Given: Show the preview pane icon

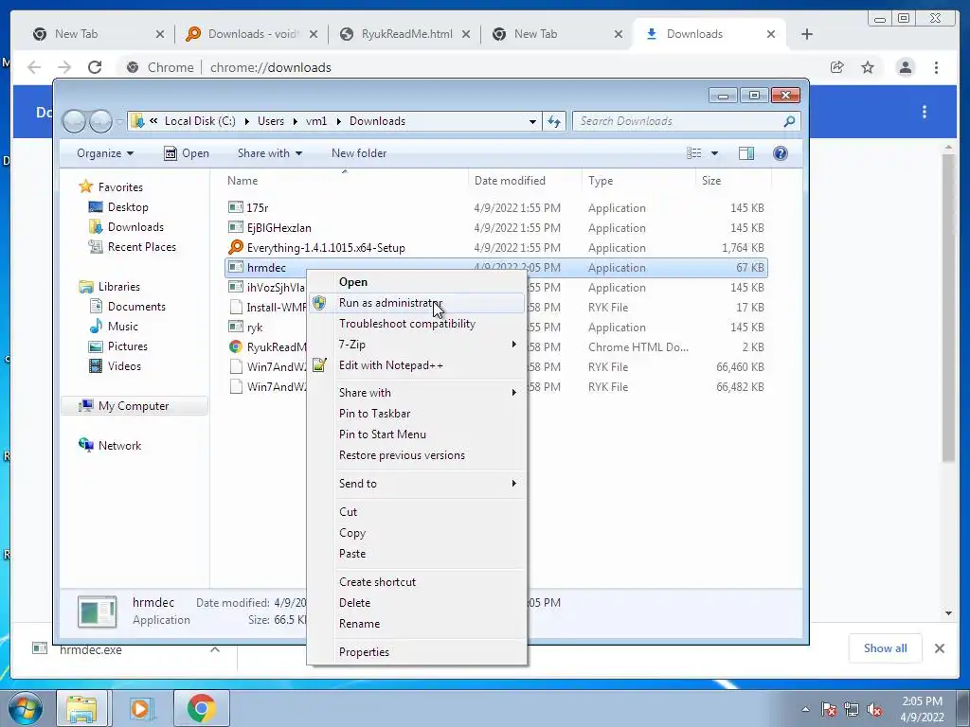Looking at the screenshot, I should tap(746, 153).
